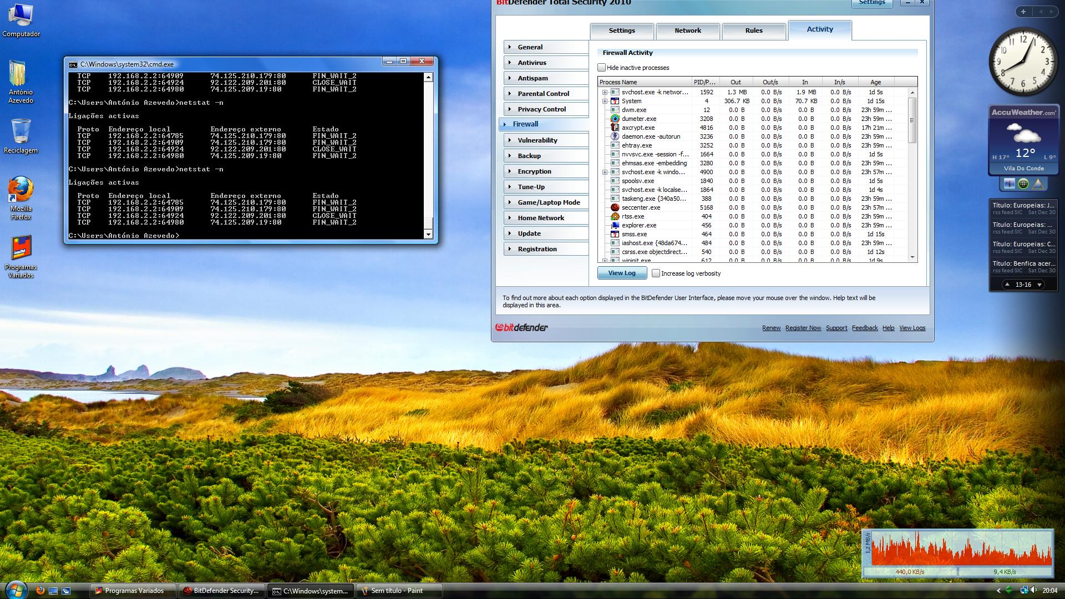Click the previous arrow in the RSS feed gadget
This screenshot has height=599, width=1065.
(x=1007, y=285)
